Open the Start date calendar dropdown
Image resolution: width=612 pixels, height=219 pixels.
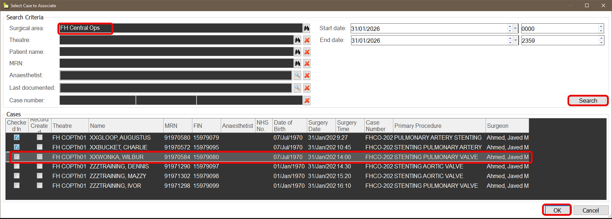pos(515,28)
